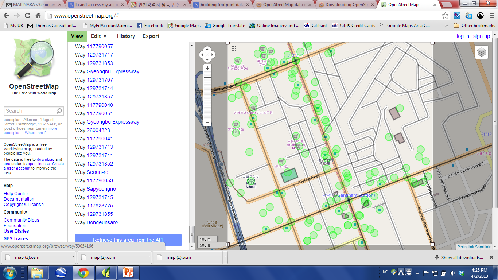The height and width of the screenshot is (280, 498).
Task: Click the map zoom slider handle
Action: [207, 77]
